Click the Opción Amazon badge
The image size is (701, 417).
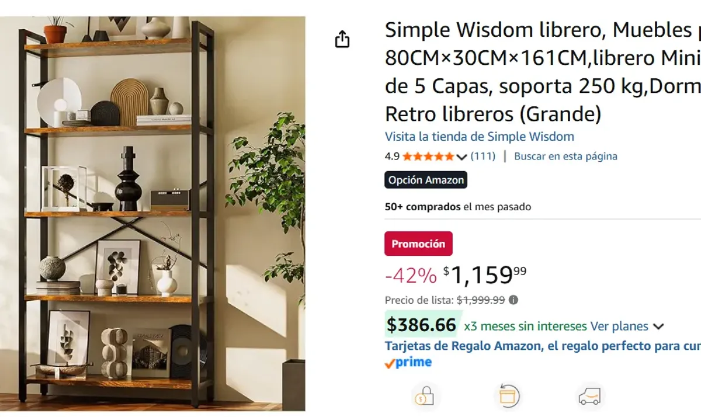point(426,180)
